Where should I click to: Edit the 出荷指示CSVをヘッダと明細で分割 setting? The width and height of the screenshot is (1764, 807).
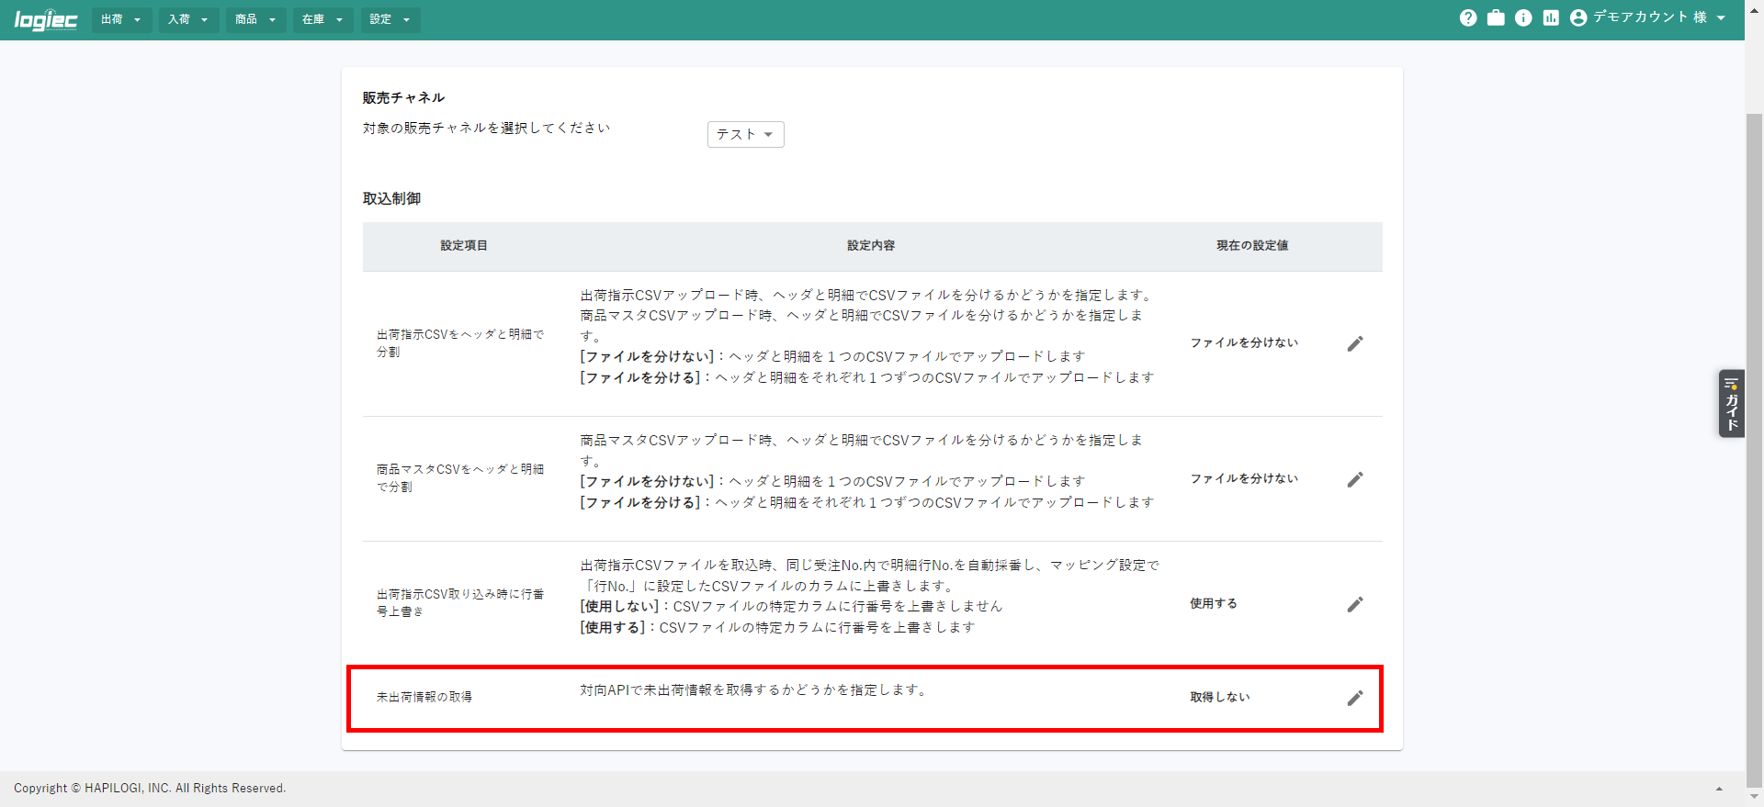pyautogui.click(x=1355, y=343)
